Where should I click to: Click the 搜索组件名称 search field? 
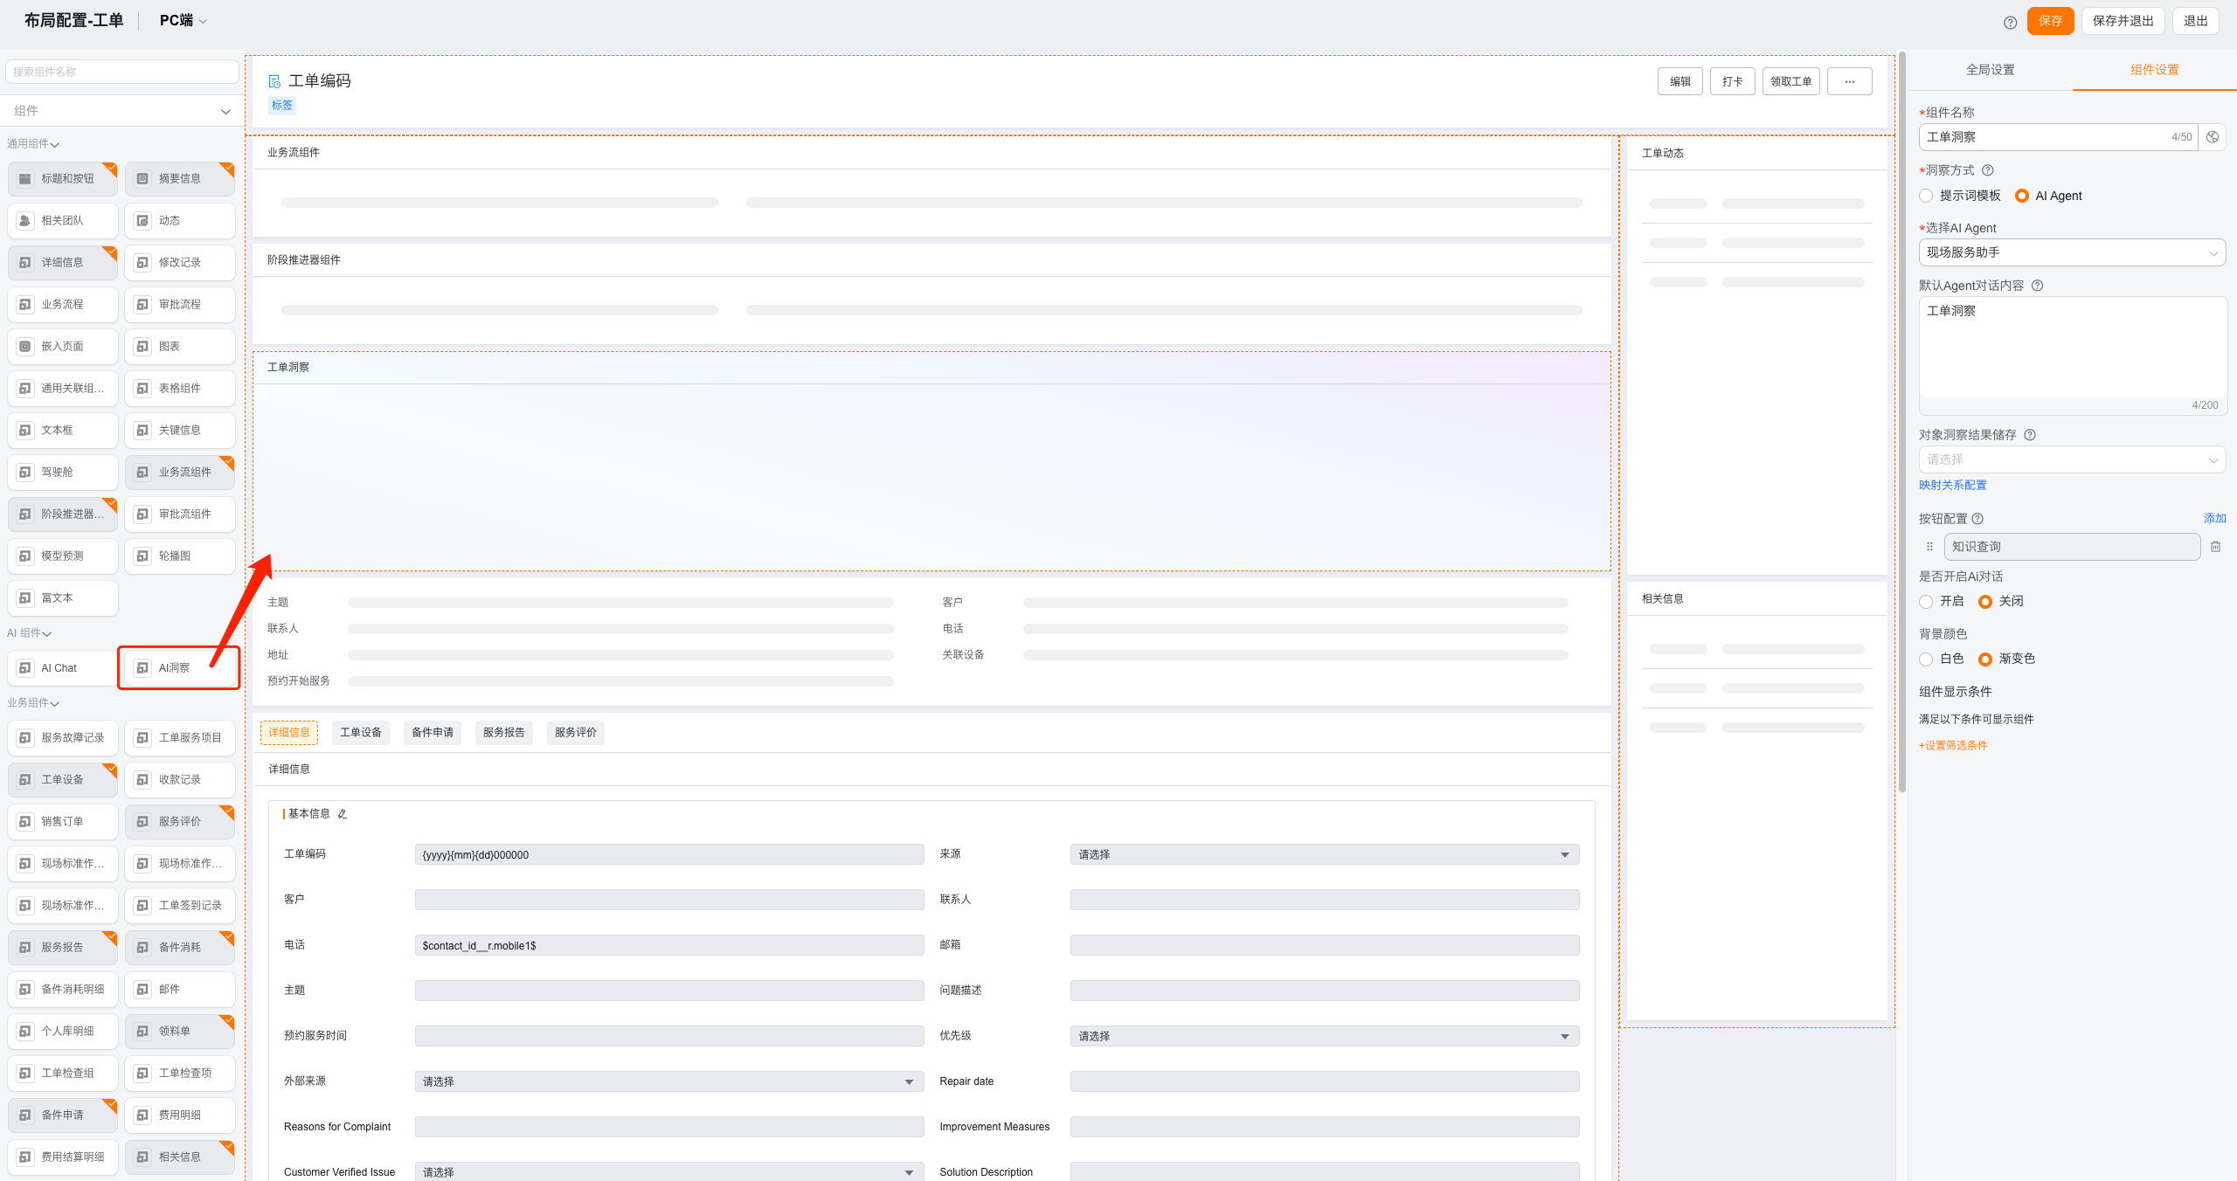click(x=122, y=72)
